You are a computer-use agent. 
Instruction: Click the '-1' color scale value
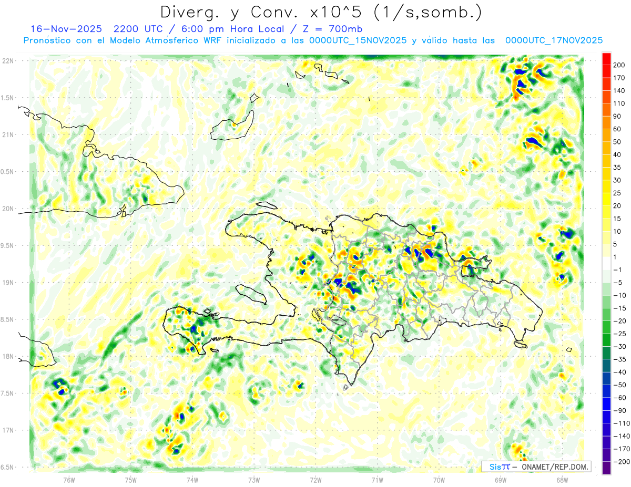tap(618, 270)
